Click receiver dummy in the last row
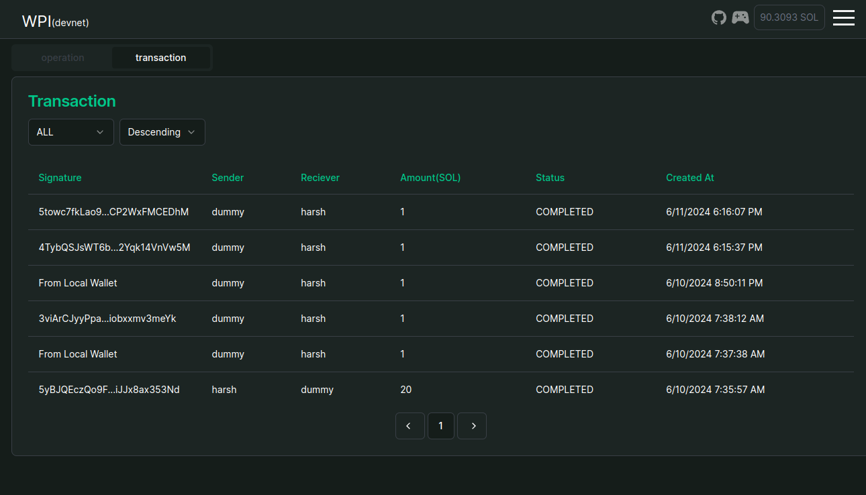866x495 pixels. (x=317, y=390)
